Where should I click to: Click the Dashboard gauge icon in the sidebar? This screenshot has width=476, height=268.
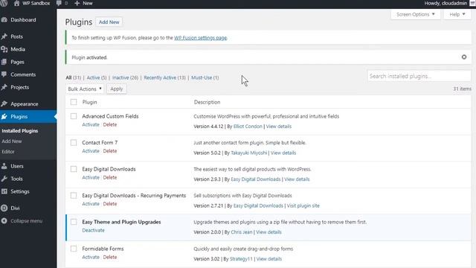tap(4, 20)
